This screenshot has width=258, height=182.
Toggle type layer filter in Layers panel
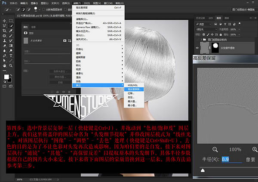(x=225, y=24)
